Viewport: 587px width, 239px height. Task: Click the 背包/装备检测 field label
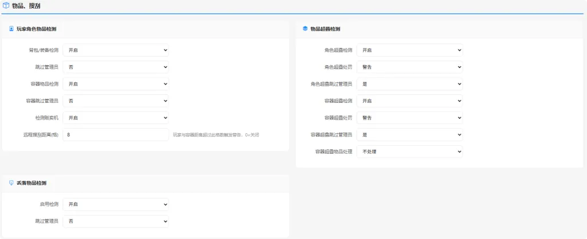(x=44, y=50)
